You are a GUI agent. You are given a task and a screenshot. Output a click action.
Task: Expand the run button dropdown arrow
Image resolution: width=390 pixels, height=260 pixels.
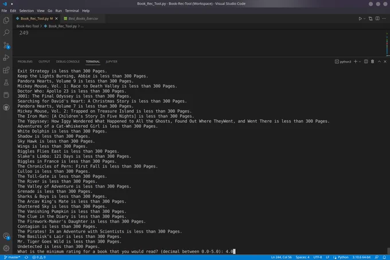point(365,19)
